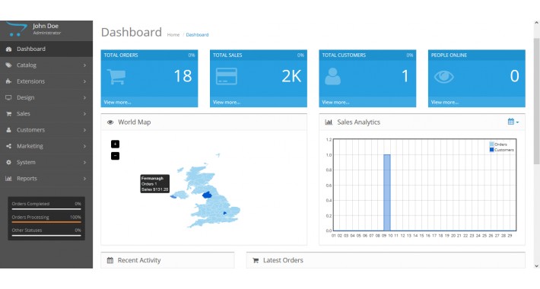Image resolution: width=540 pixels, height=289 pixels.
Task: Click View more under Total Sales
Action: (x=227, y=103)
